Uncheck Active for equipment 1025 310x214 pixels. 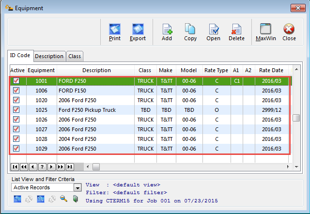(16, 110)
